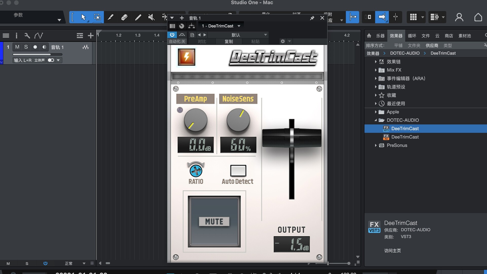The height and width of the screenshot is (274, 487).
Task: Collapse the DOTEC-AUDIO folder
Action: pyautogui.click(x=376, y=120)
